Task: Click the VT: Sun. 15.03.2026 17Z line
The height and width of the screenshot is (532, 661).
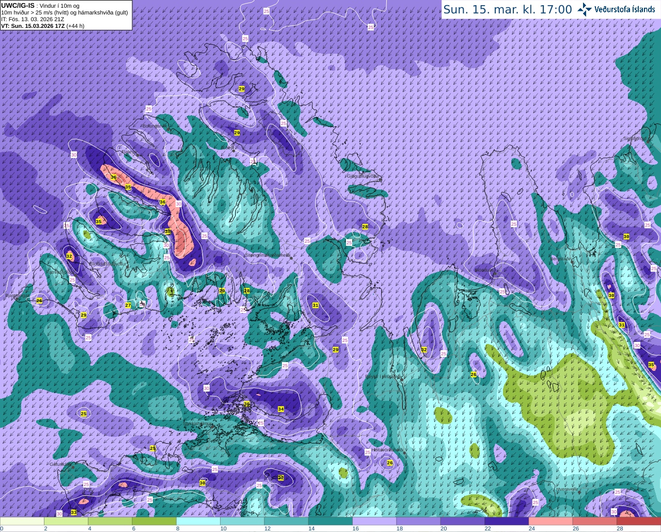Action: [x=42, y=26]
